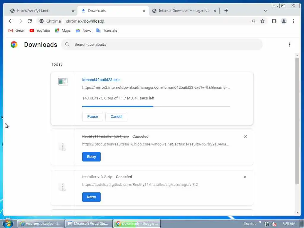Open the News bookmark

(83, 31)
